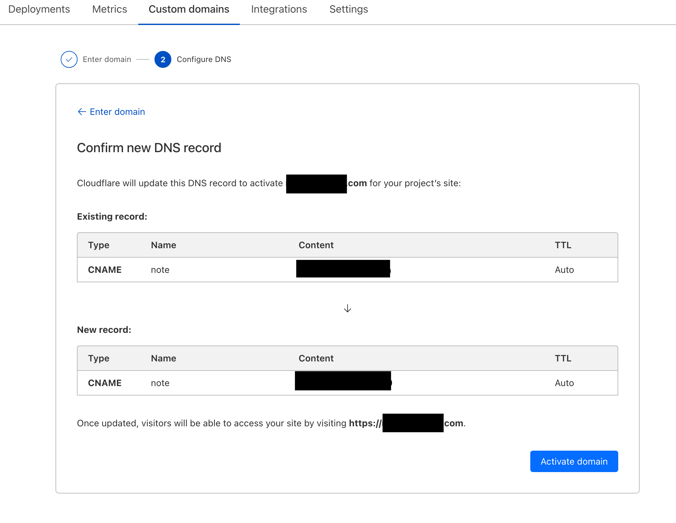This screenshot has height=523, width=676.
Task: Click the Auto TTL value in the new record
Action: pyautogui.click(x=564, y=383)
